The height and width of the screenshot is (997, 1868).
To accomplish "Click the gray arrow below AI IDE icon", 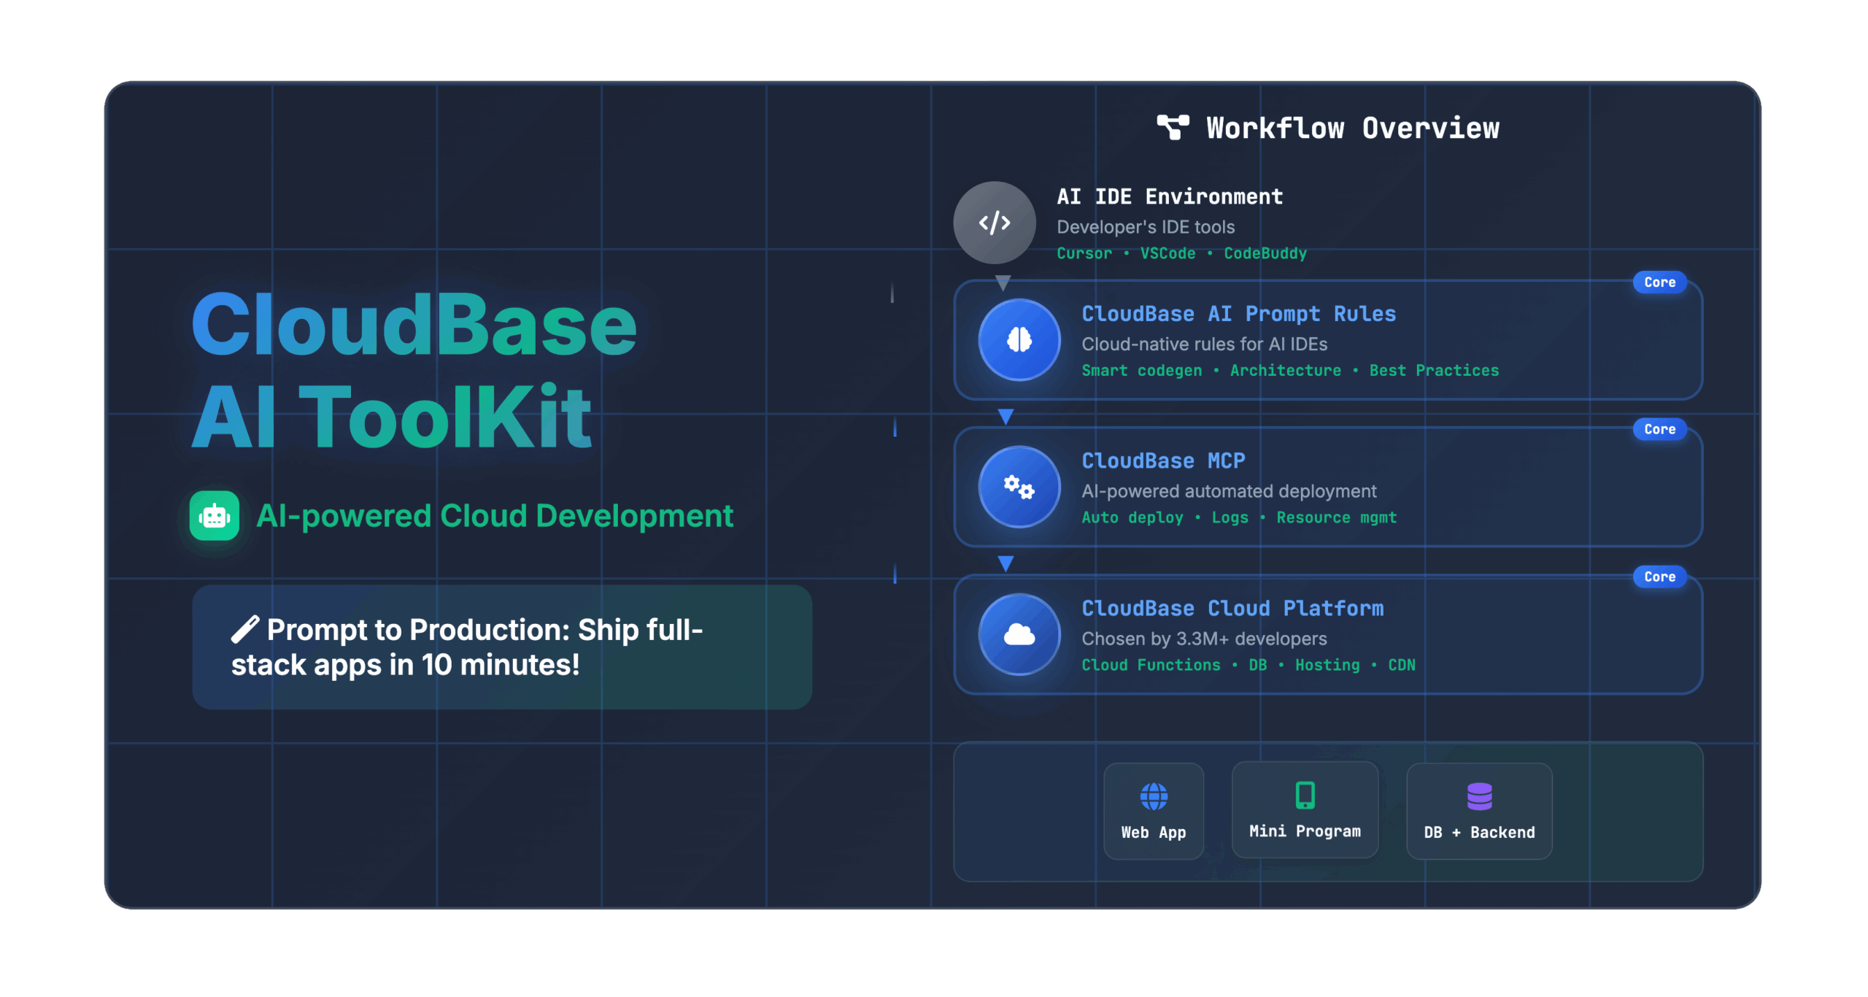I will coord(1003,282).
